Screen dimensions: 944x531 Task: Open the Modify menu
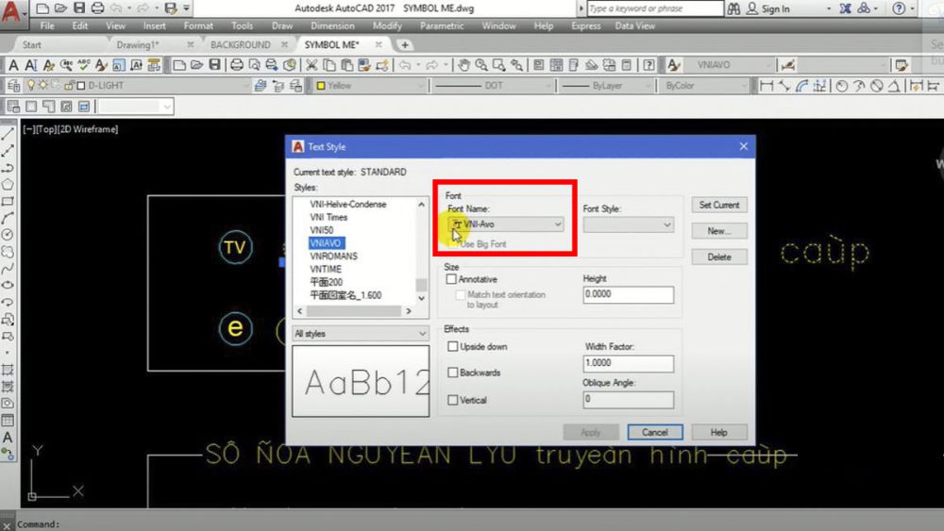[387, 25]
